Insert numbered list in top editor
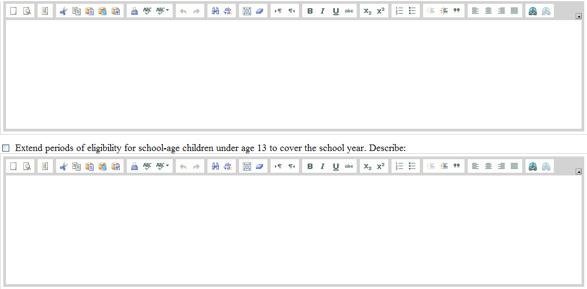Screen dimensions: 587x289 pos(399,11)
